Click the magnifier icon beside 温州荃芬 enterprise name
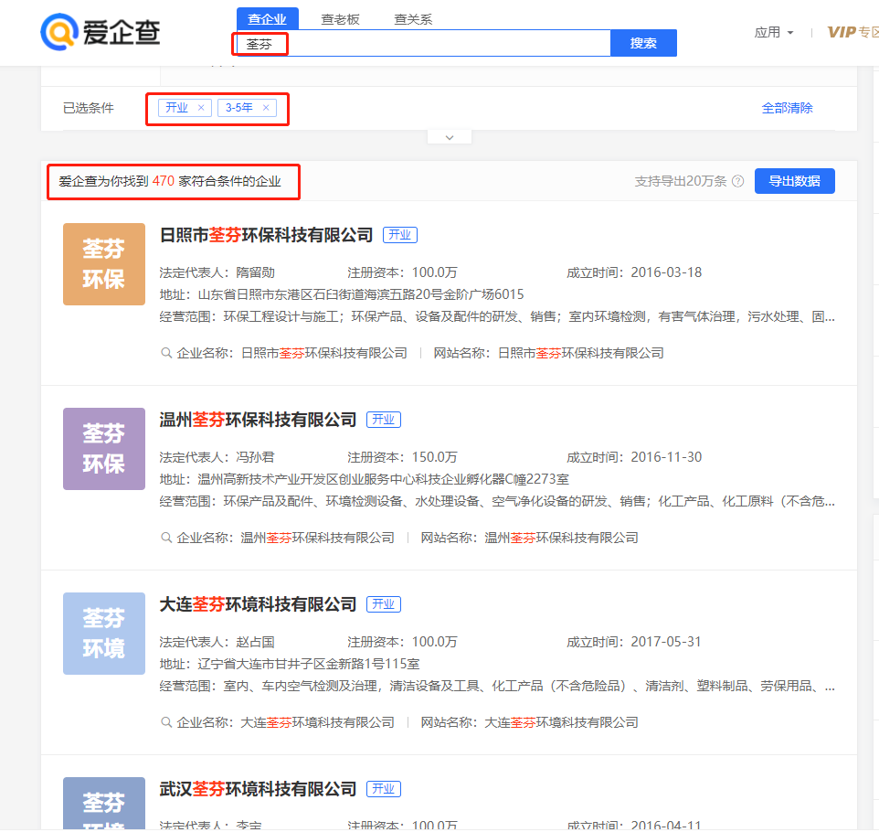This screenshot has width=879, height=832. (166, 537)
